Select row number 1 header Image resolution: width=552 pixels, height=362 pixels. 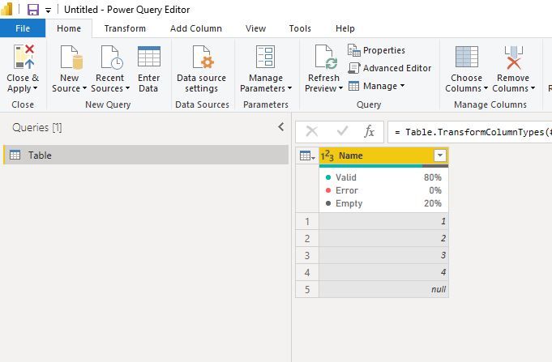(307, 221)
